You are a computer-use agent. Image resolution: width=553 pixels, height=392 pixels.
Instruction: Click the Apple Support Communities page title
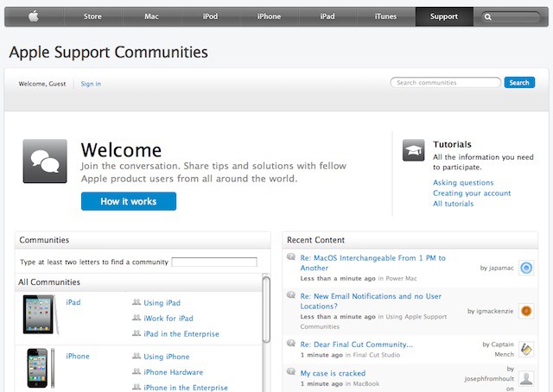click(x=109, y=53)
